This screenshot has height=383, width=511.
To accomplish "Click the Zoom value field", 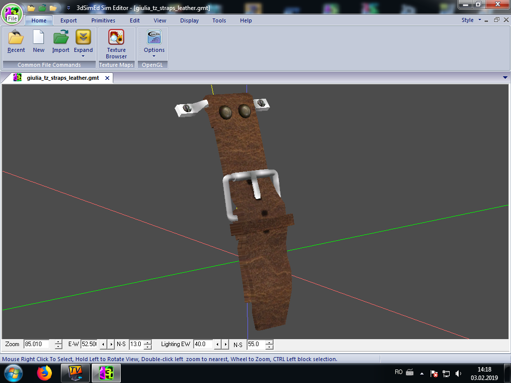I will pos(36,344).
